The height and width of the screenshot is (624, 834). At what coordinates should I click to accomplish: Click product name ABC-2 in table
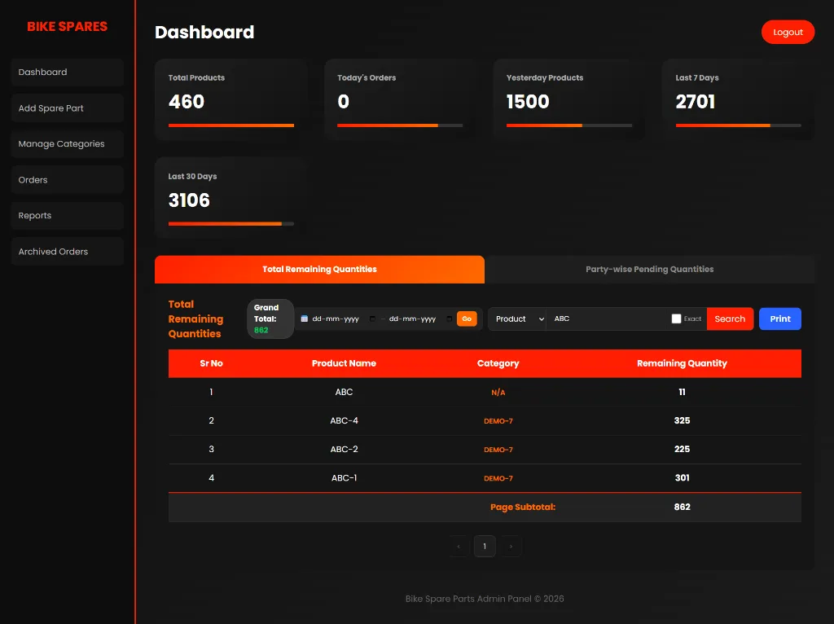(344, 450)
